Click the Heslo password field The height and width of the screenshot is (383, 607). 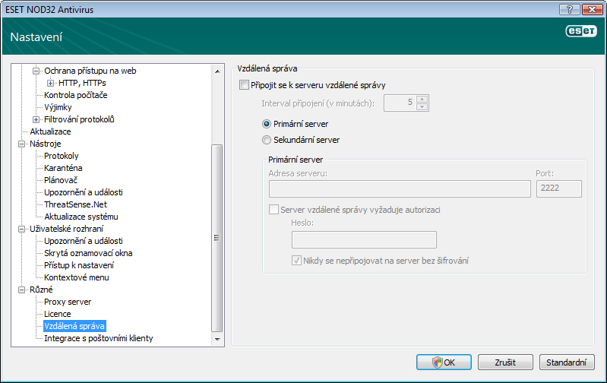[x=364, y=239]
